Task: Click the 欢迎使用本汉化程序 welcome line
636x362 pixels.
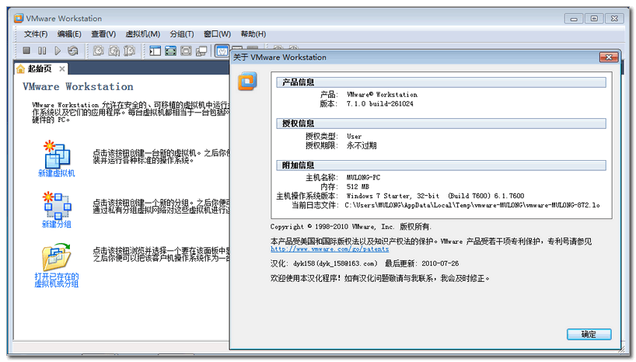Action: coord(380,279)
